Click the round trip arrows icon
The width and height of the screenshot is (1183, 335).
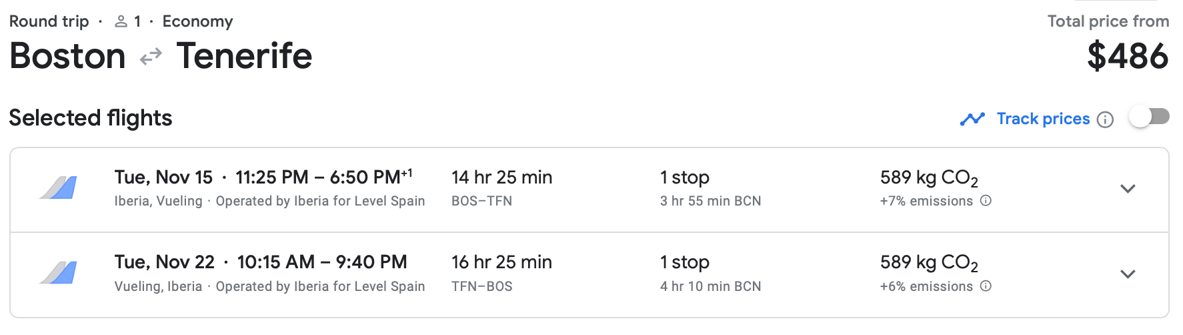(151, 56)
